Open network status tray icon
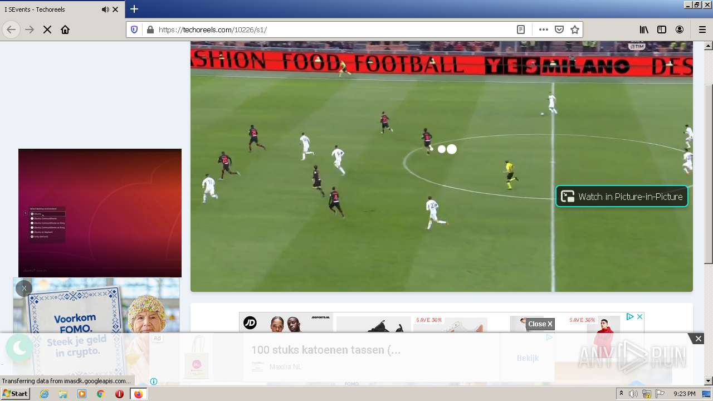Image resolution: width=713 pixels, height=401 pixels. [x=647, y=394]
